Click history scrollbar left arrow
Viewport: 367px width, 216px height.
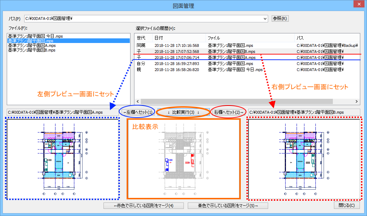(x=138, y=102)
